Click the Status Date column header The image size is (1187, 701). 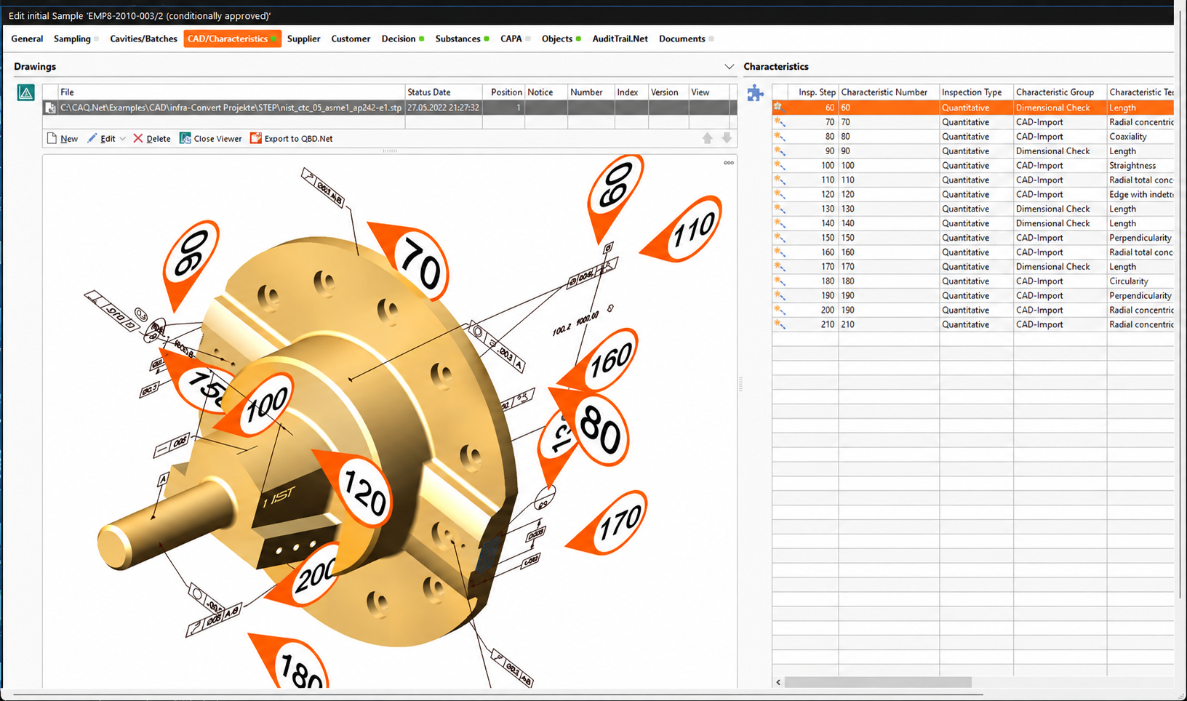(443, 92)
